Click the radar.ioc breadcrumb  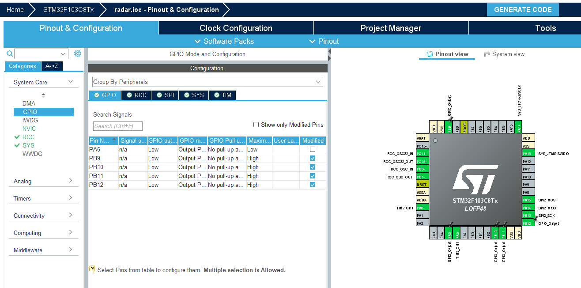click(x=166, y=9)
